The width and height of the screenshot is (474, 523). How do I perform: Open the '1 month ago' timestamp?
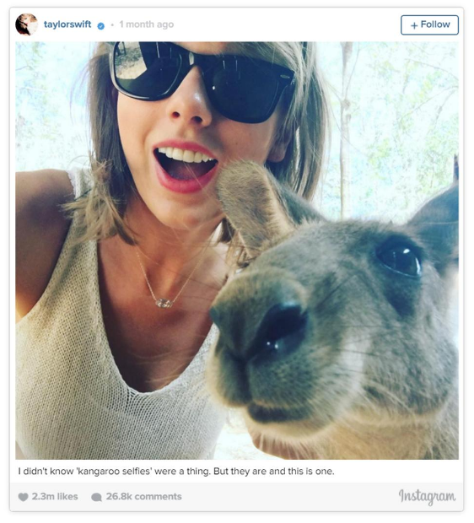click(x=147, y=24)
